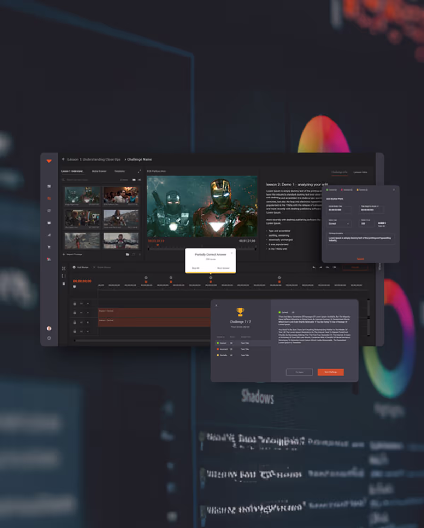Click the upper orange clip on the timeline
The height and width of the screenshot is (528, 424).
coord(154,312)
